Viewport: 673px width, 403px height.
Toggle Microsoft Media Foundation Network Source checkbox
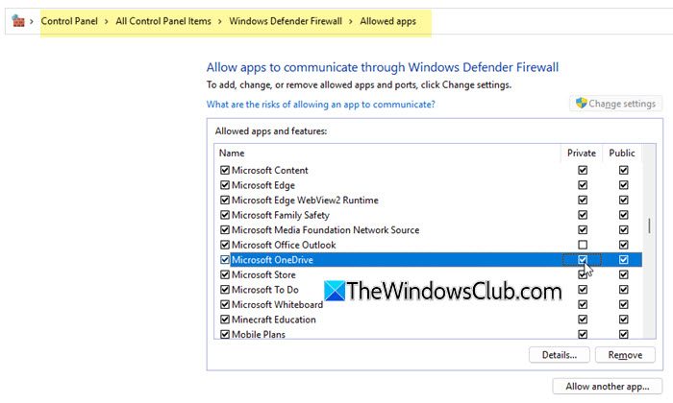(x=224, y=230)
